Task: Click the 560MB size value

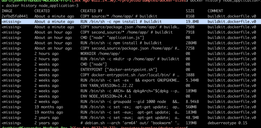Action: [x=191, y=107]
